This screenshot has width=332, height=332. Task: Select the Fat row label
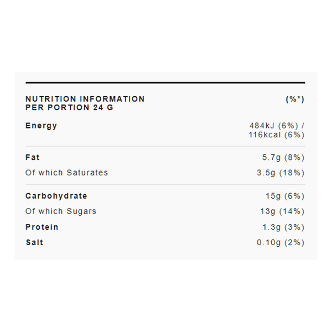33,158
